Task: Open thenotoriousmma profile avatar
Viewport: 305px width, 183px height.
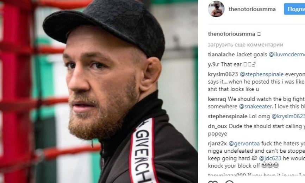Action: tap(216, 9)
